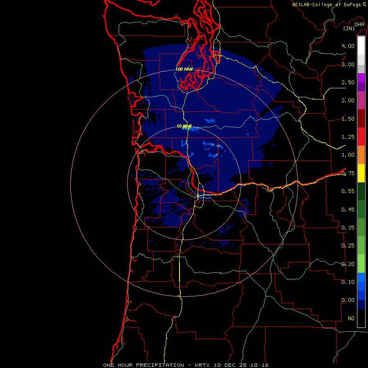Image resolution: width=368 pixels, height=368 pixels.
Task: Click the 2.50 legend value
Action: [348, 82]
